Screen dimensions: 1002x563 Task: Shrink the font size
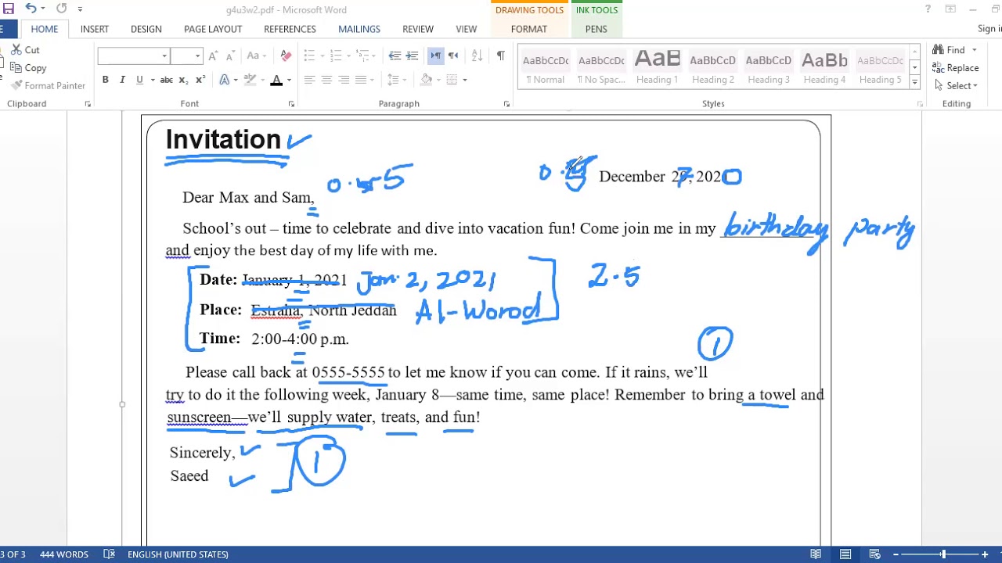coord(230,56)
